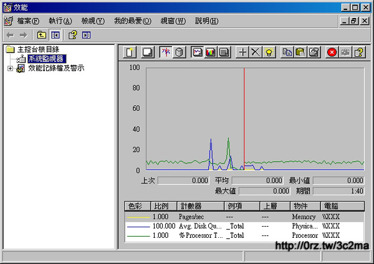
Task: Click the 100.000 scale value
Action: [x=164, y=226]
